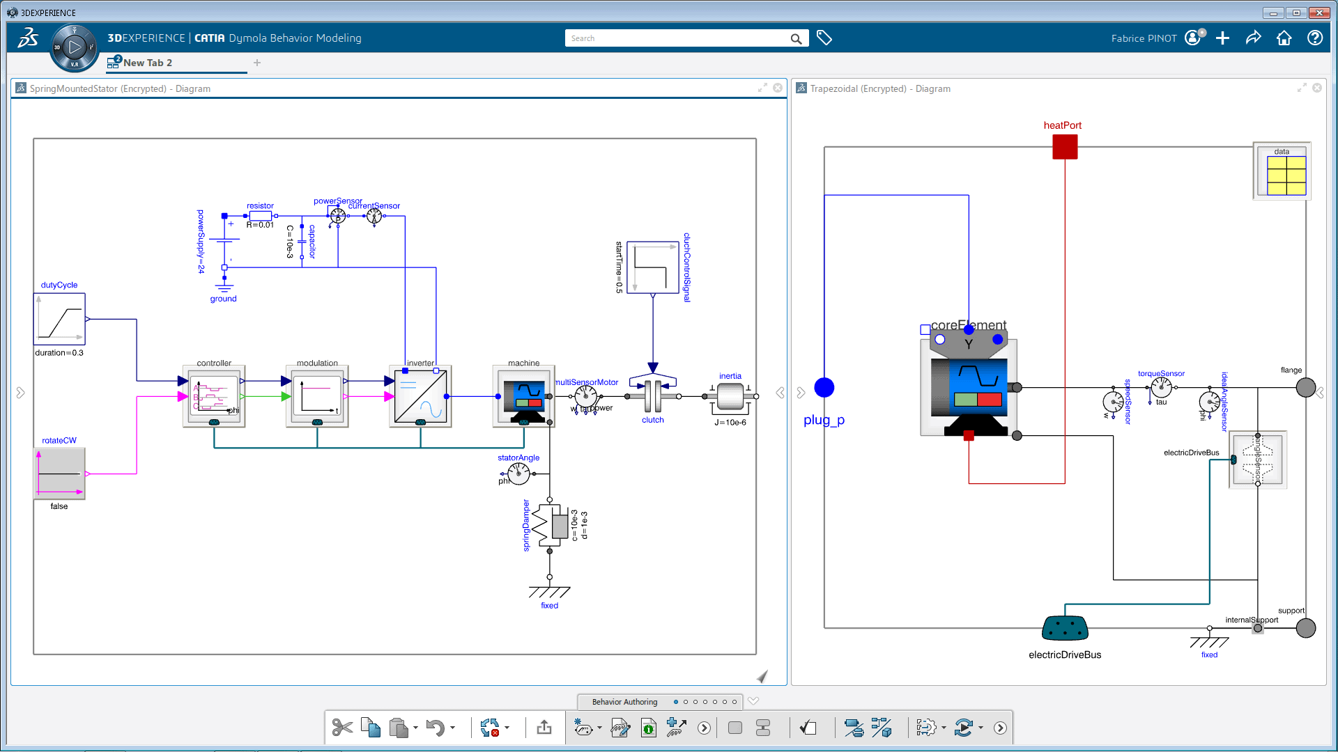Open dropdown arrow next to Paste icon
This screenshot has width=1338, height=752.
tap(415, 728)
